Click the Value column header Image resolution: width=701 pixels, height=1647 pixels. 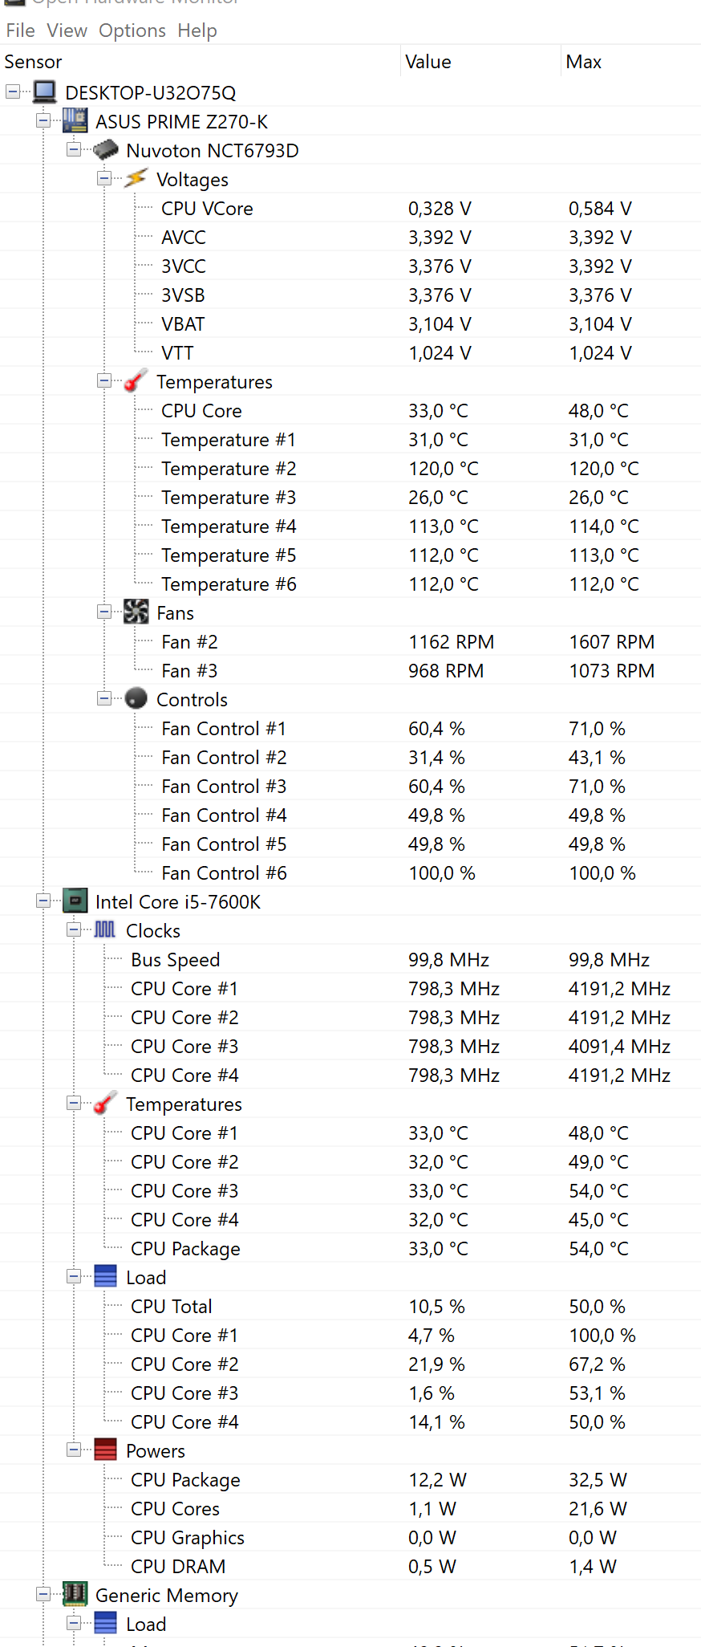point(480,62)
